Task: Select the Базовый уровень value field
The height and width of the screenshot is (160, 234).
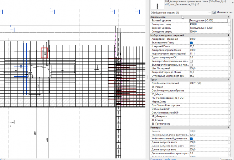Action: (x=209, y=21)
